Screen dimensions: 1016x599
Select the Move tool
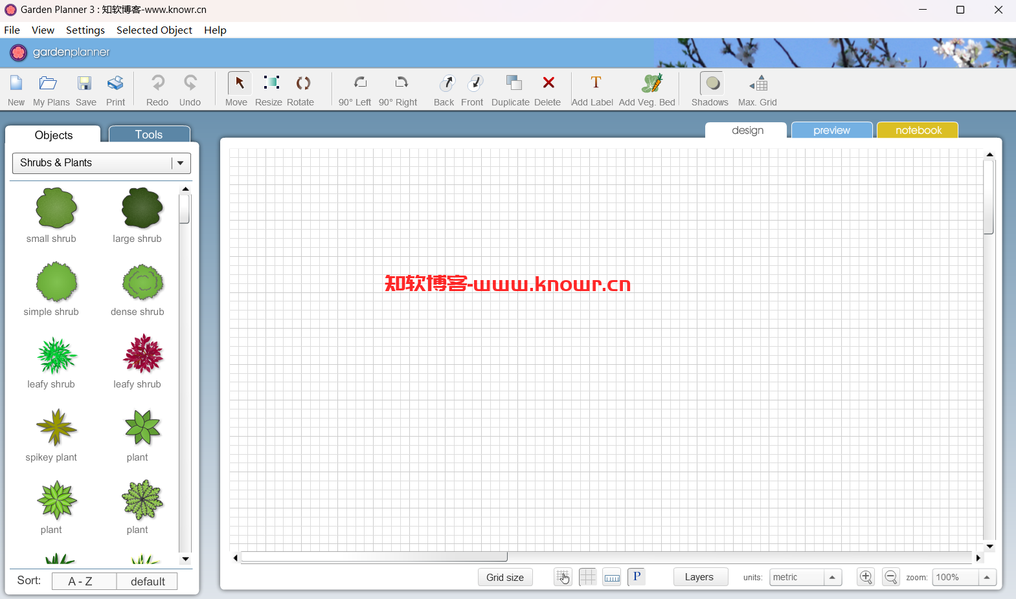(x=240, y=83)
